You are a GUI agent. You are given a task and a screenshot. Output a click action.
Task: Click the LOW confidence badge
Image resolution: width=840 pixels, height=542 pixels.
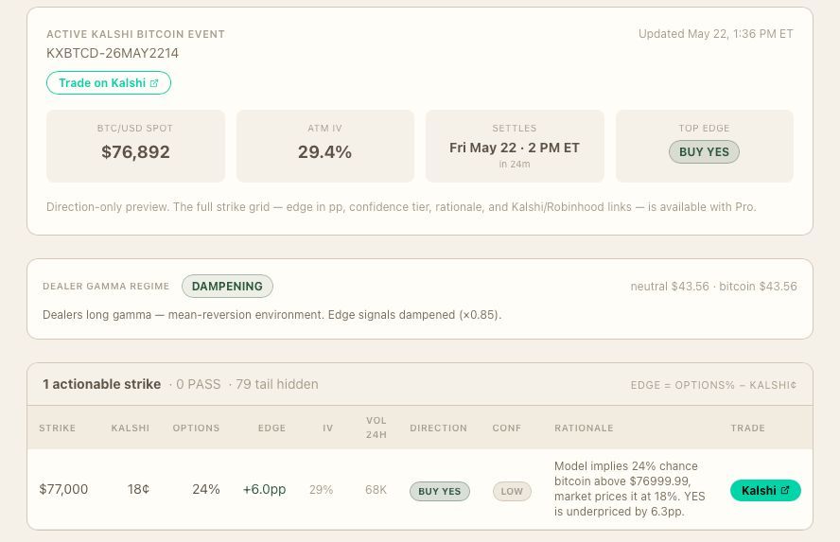pos(512,491)
